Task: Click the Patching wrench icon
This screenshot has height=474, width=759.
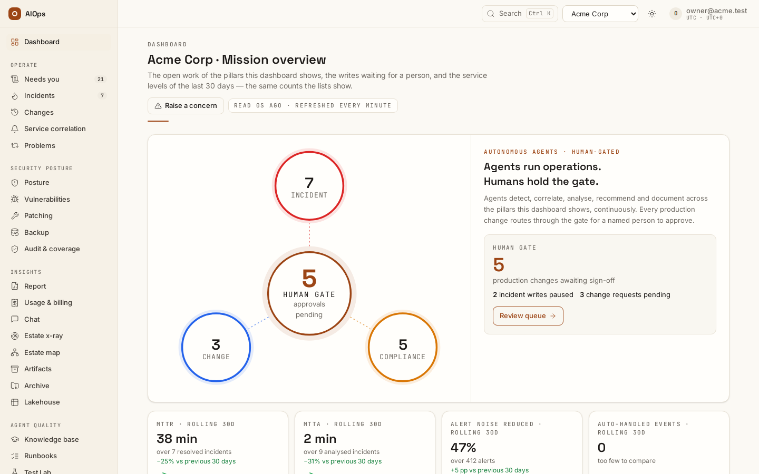Action: coord(15,216)
